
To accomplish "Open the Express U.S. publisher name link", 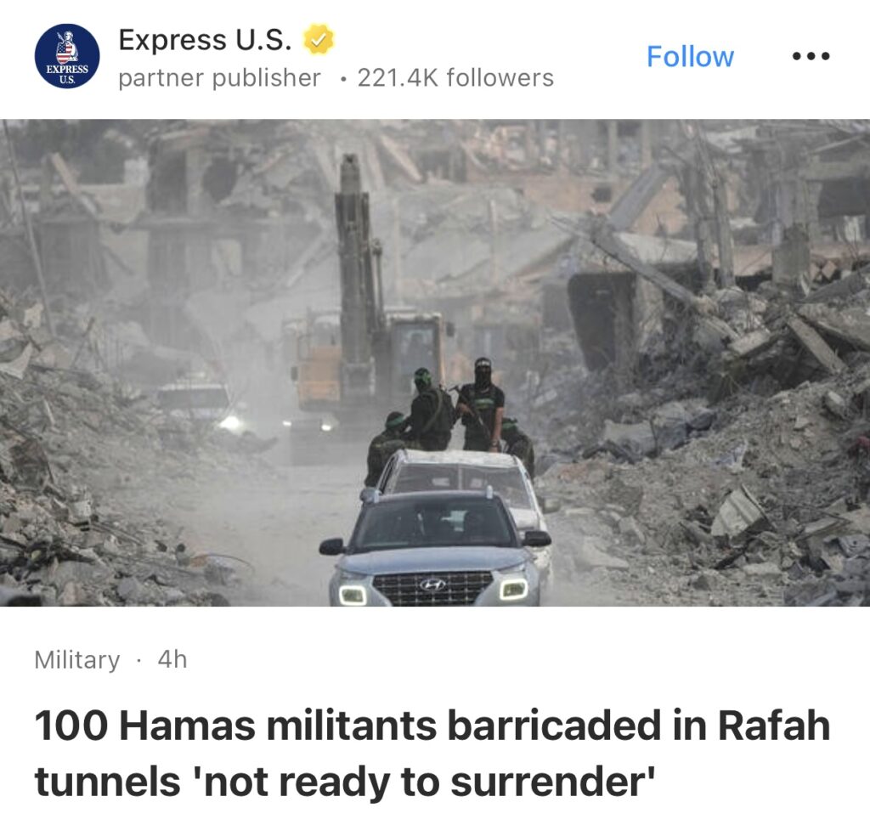I will [x=205, y=39].
